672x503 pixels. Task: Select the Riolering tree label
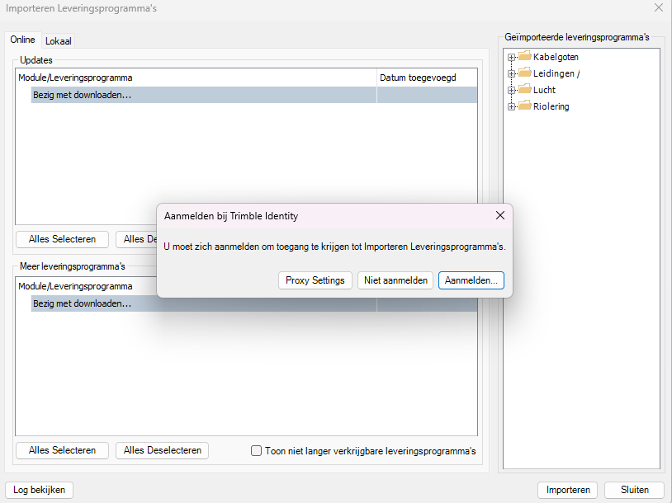[x=551, y=106]
